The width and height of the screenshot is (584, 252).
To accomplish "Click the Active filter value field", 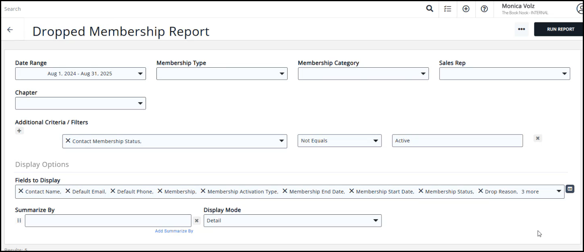I will click(457, 141).
